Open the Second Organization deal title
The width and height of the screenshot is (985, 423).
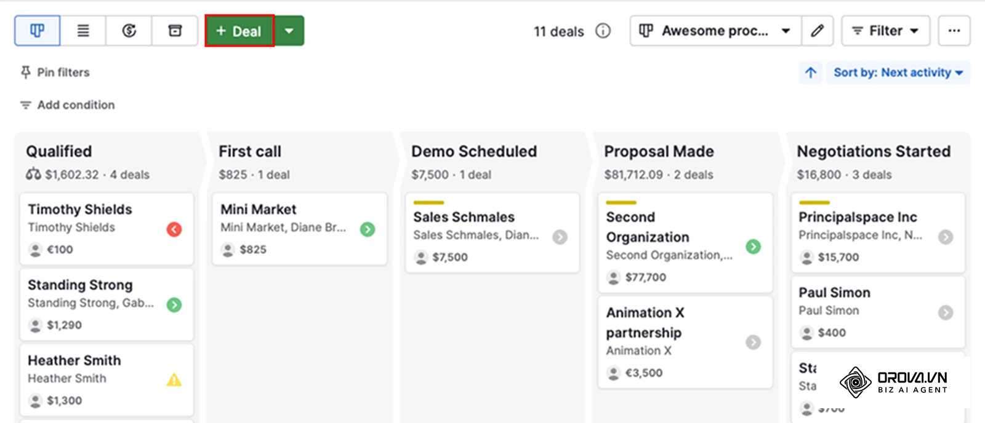[648, 227]
